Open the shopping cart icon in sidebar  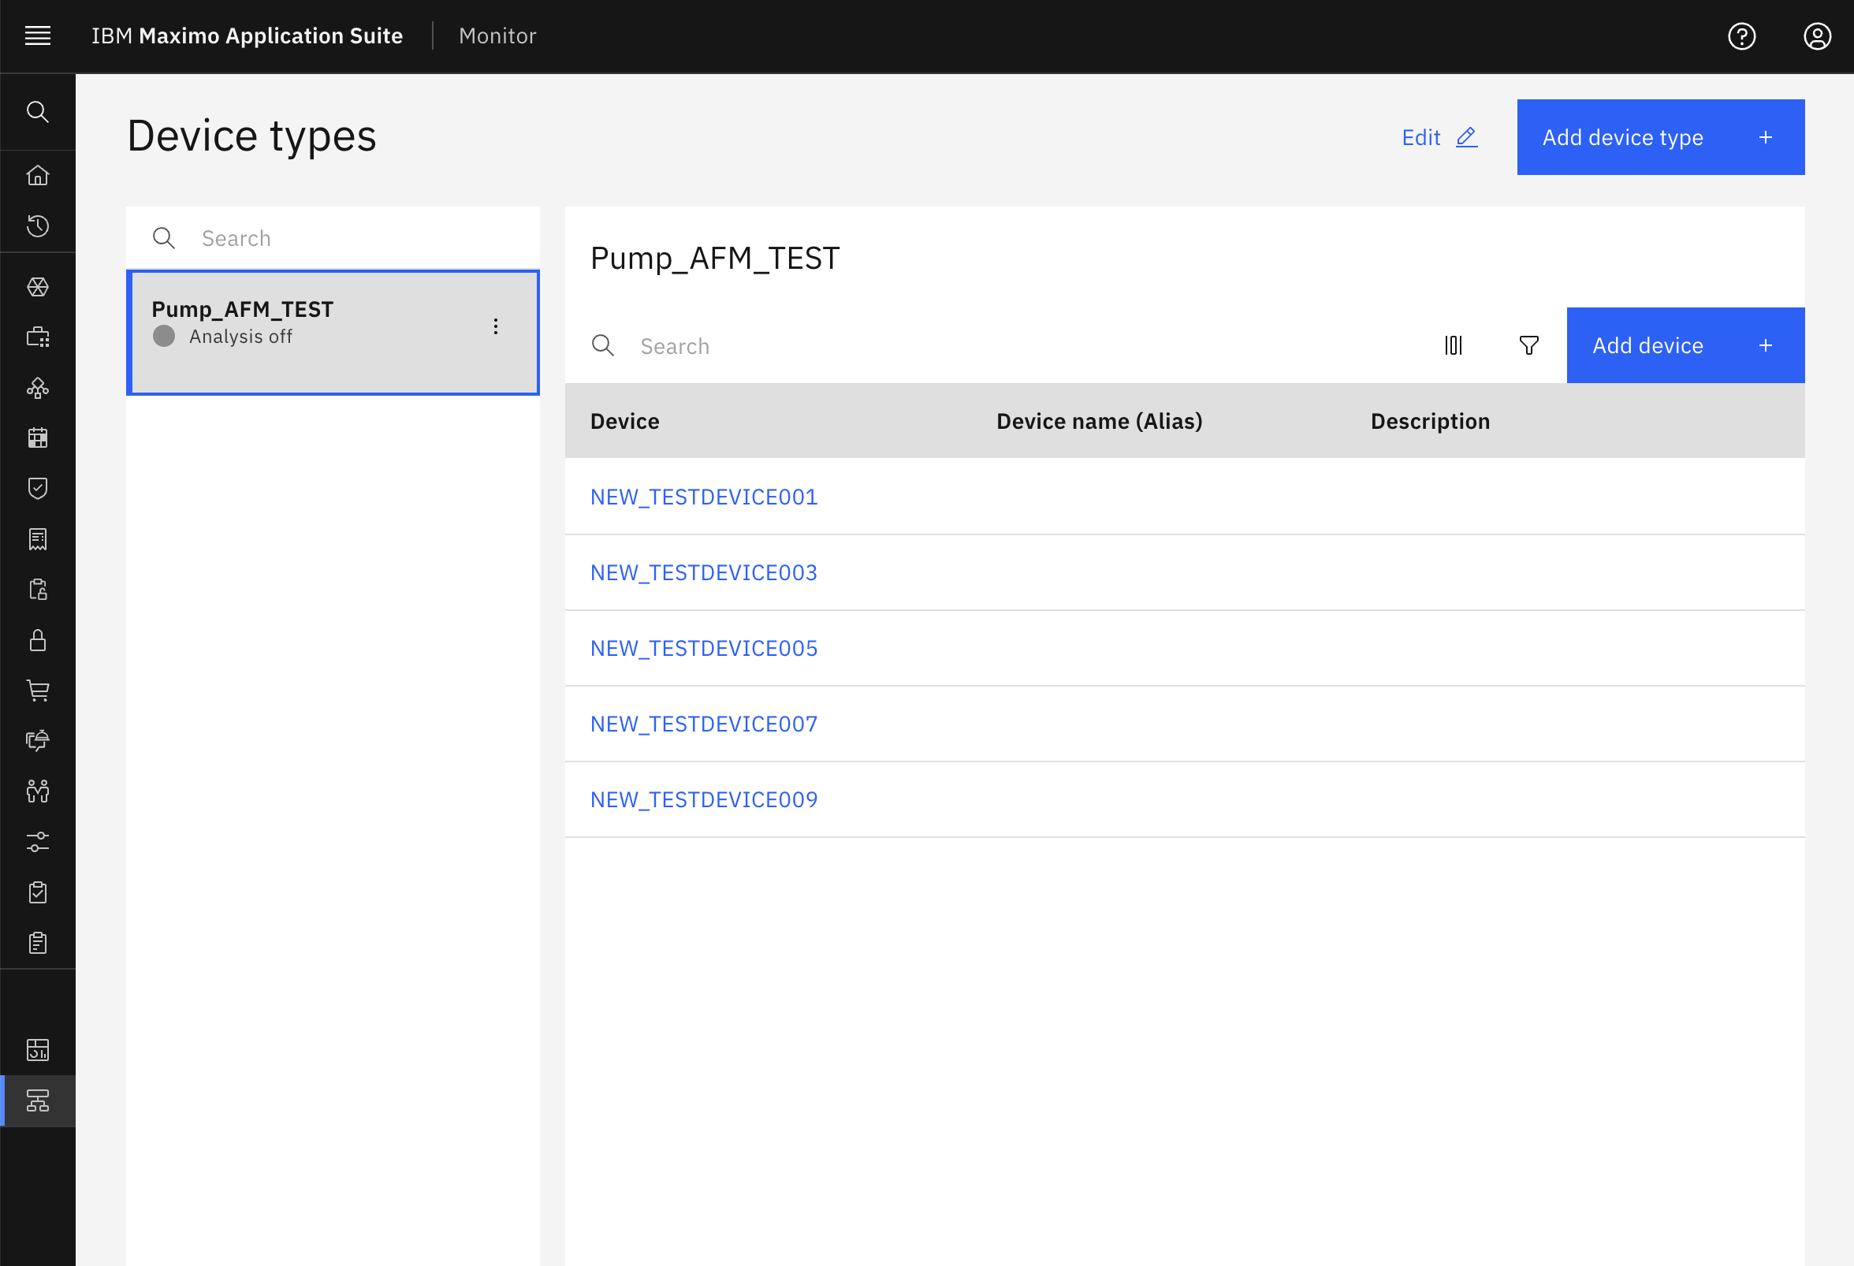pos(38,691)
